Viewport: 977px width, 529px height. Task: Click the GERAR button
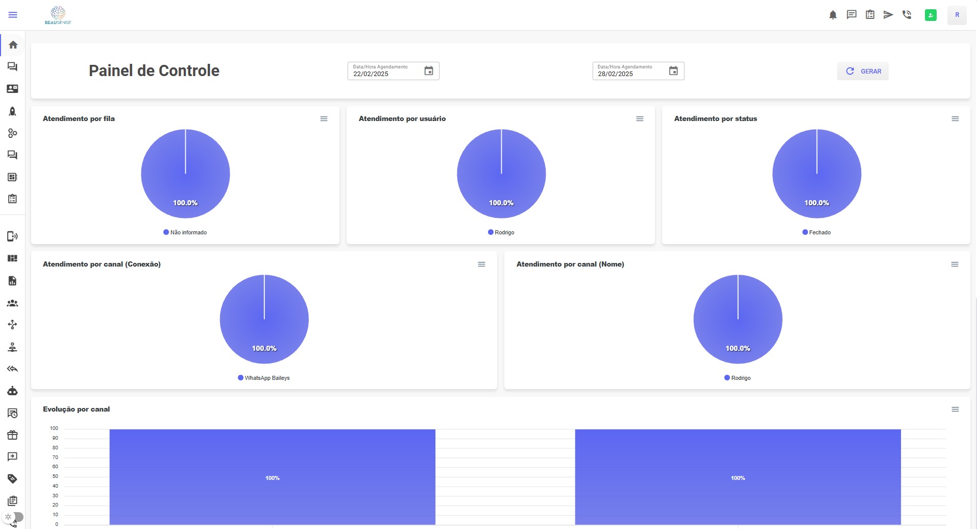[863, 71]
